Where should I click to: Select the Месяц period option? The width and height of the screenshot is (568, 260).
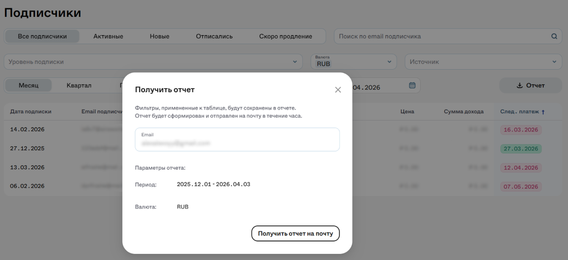28,86
